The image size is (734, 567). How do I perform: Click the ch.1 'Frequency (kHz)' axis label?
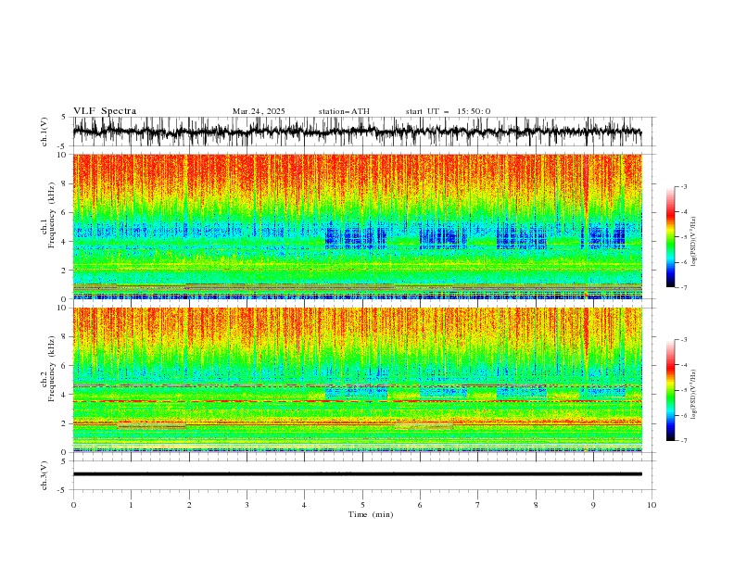pyautogui.click(x=51, y=215)
